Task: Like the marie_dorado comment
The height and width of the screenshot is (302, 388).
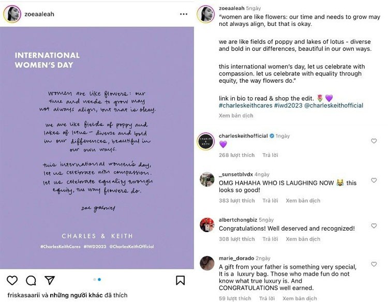Action: [x=374, y=264]
